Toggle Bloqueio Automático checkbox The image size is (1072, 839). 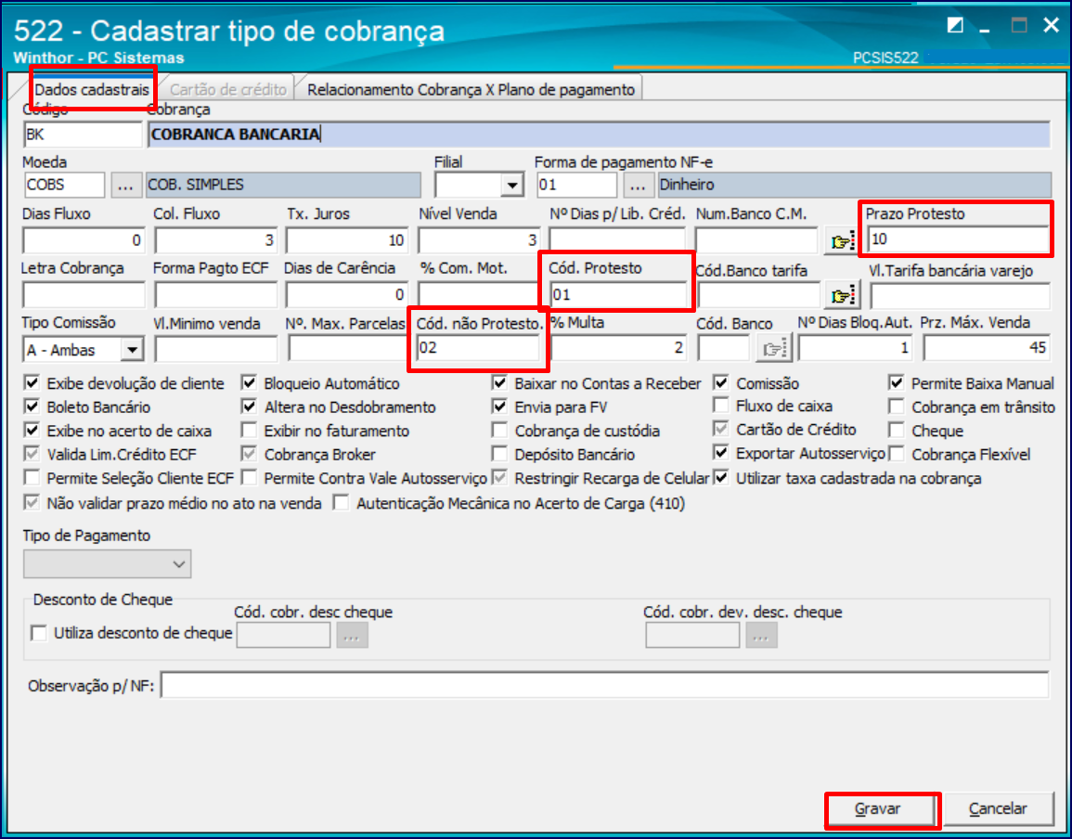pos(250,382)
